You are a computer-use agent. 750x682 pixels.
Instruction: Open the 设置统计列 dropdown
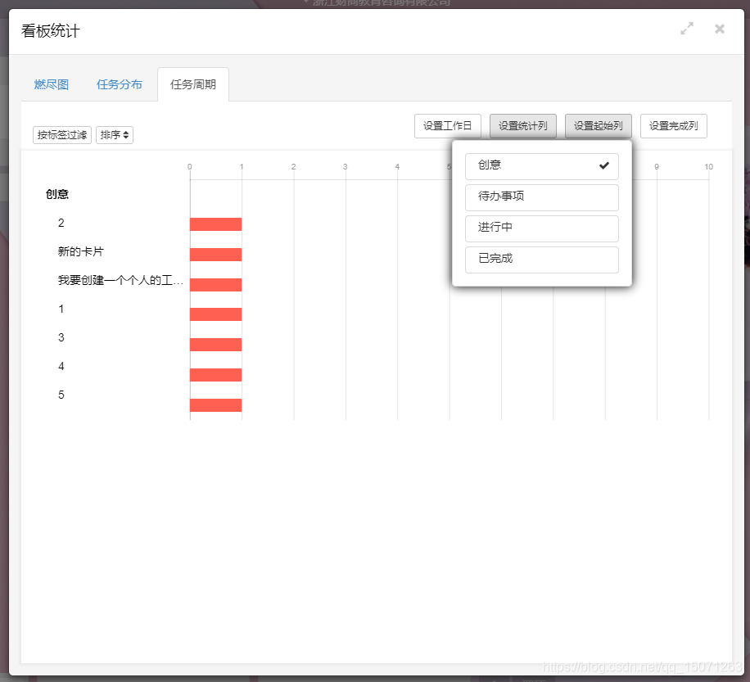pyautogui.click(x=522, y=125)
